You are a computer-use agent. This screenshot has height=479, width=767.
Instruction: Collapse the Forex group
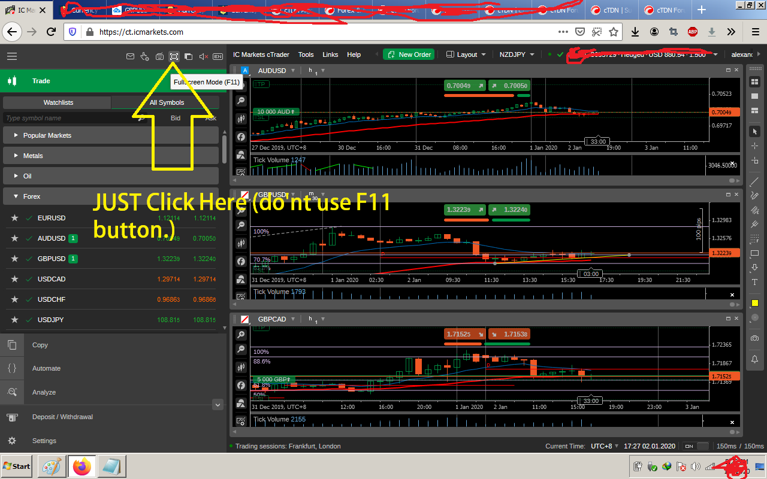(x=111, y=196)
